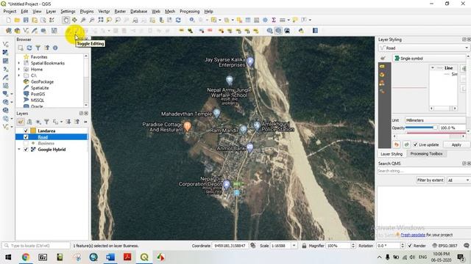Viewport: 471px width, 264px height.
Task: Switch to the Processing Toolbox tab
Action: [x=426, y=154]
